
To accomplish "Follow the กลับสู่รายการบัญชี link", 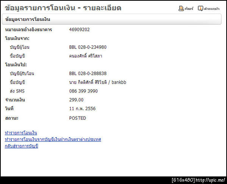I will click(22, 146).
